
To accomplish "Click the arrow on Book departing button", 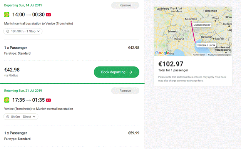I will coord(131,72).
